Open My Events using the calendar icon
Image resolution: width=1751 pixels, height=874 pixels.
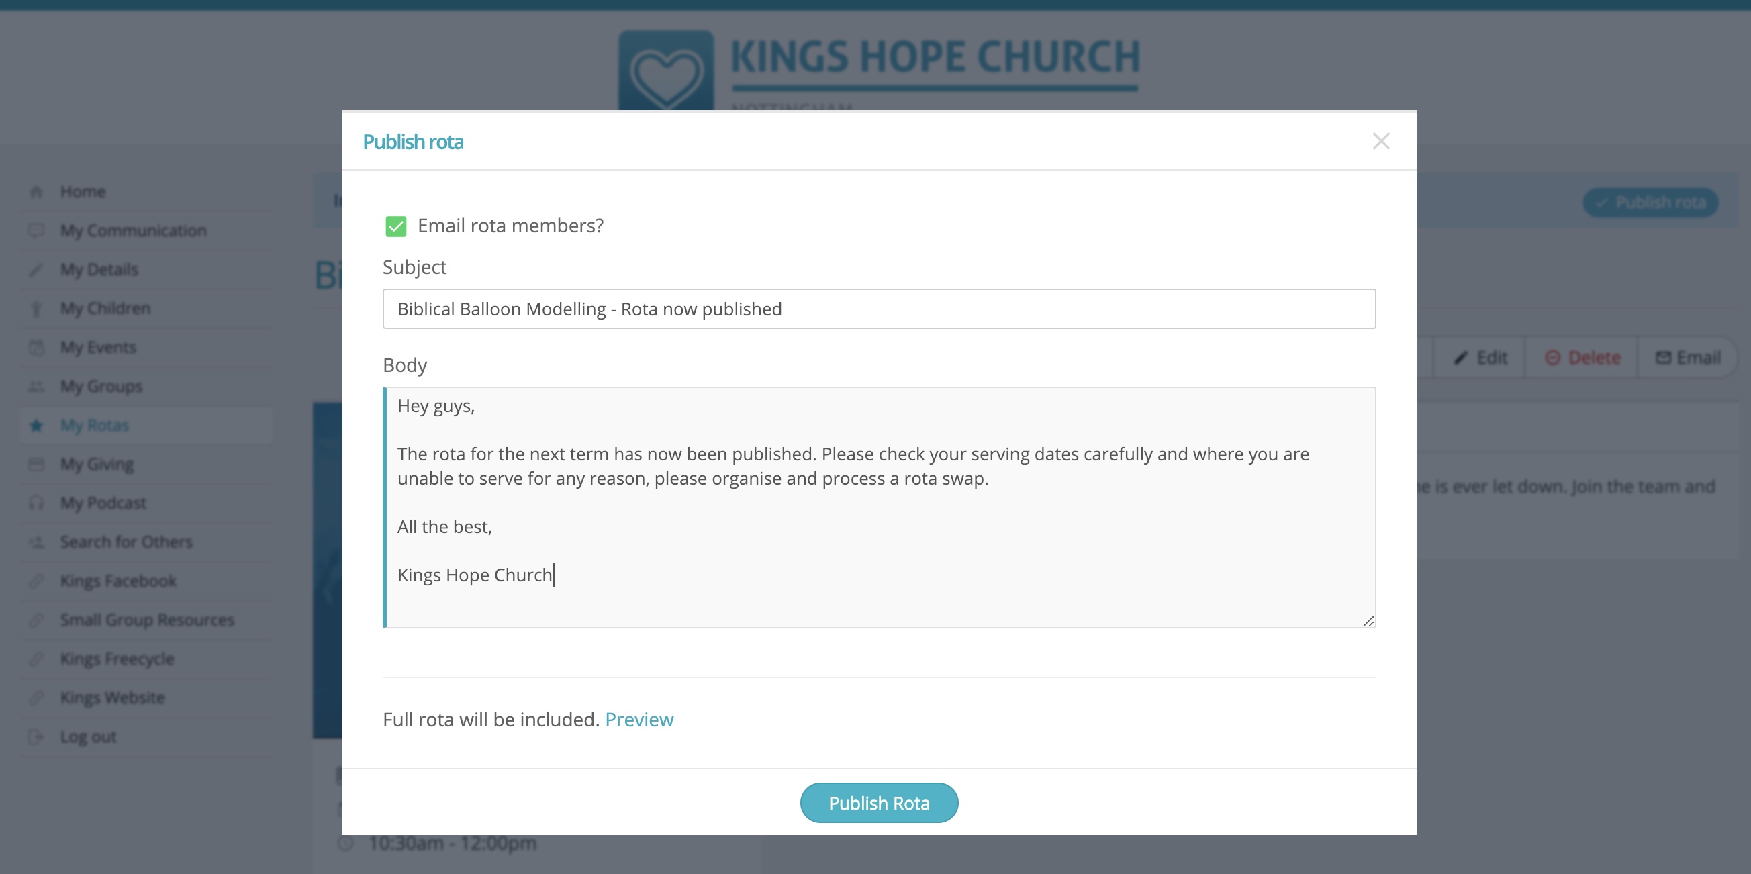[x=37, y=346]
